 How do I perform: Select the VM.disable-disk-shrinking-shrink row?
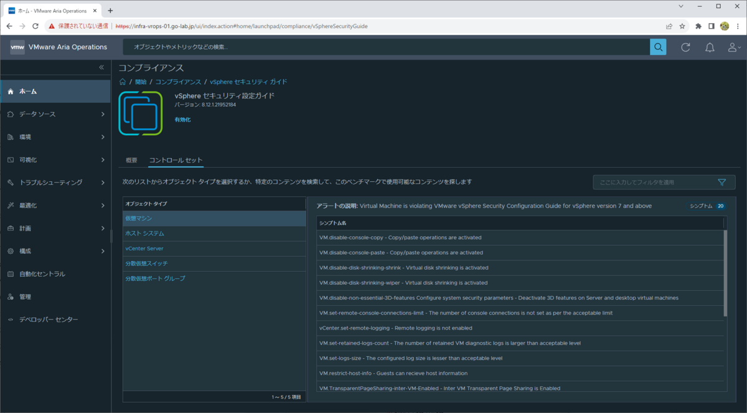point(520,268)
